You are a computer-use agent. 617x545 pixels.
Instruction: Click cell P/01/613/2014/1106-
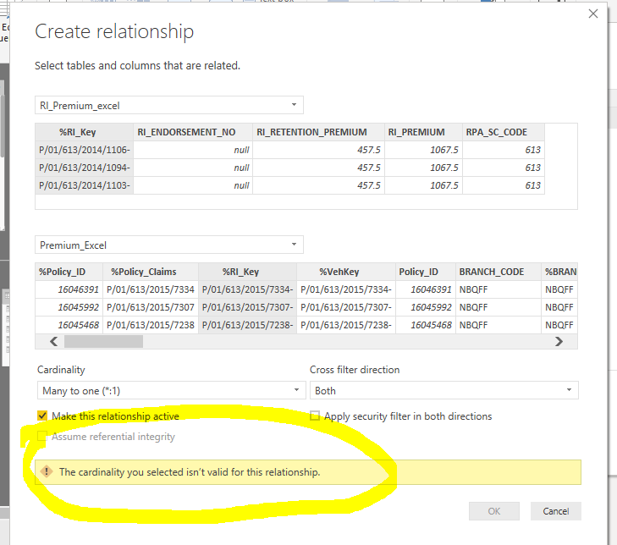pyautogui.click(x=84, y=150)
